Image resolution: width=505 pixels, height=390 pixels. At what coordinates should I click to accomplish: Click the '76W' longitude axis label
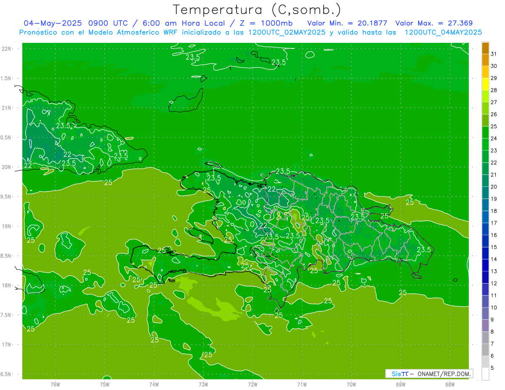tap(55, 385)
